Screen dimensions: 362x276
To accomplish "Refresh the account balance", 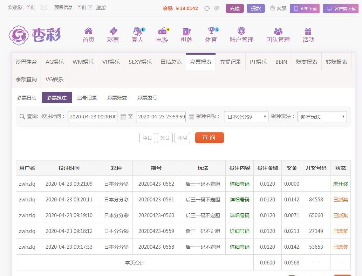I will click(x=207, y=8).
